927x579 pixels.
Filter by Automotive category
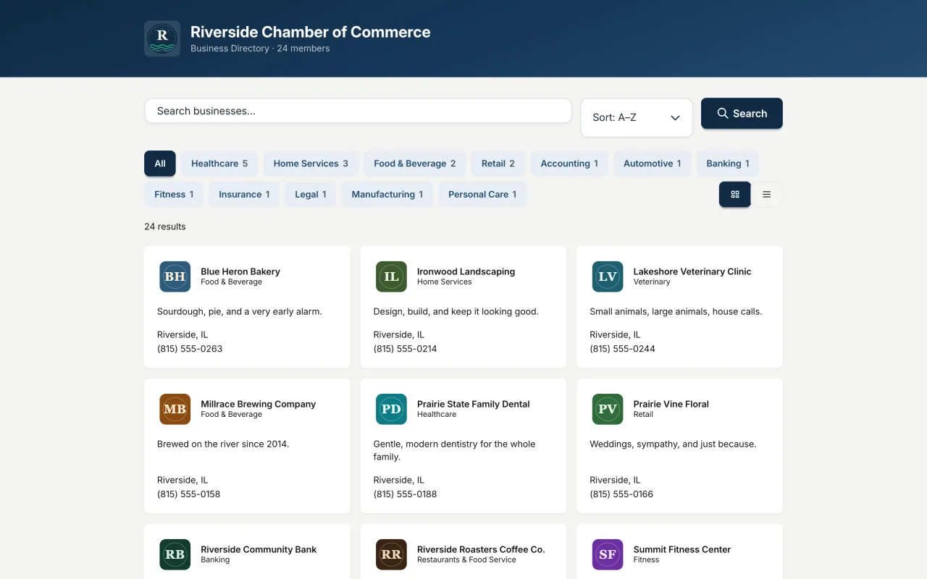pos(653,164)
